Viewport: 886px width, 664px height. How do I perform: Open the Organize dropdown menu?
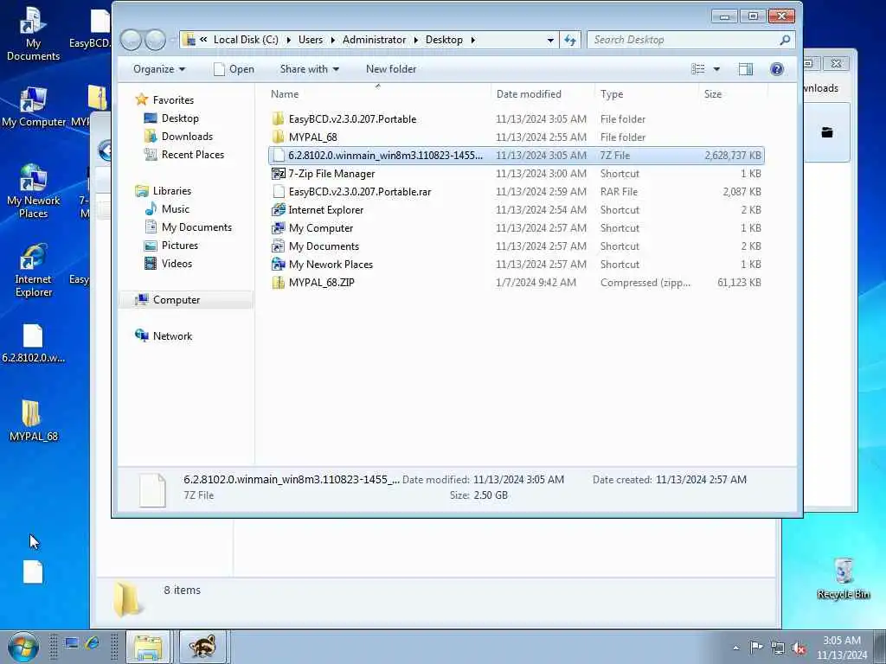159,69
